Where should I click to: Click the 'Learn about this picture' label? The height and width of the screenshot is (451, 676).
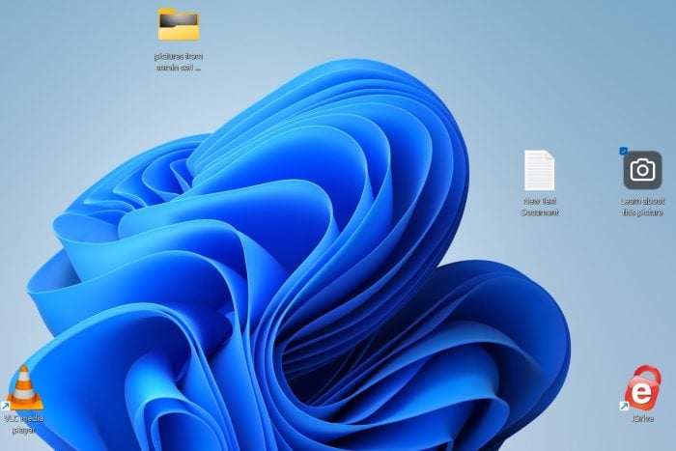[642, 207]
